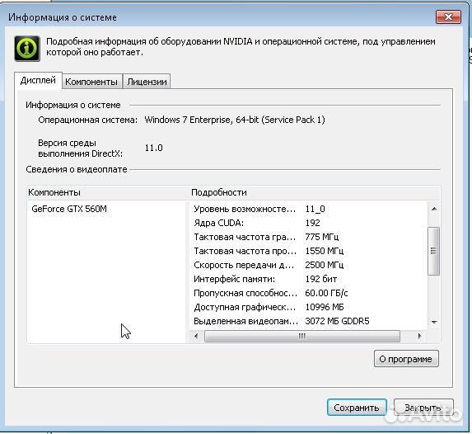Screen dimensions: 472x434
Task: Click the vertical scrollbar thumb in details
Action: (x=433, y=251)
